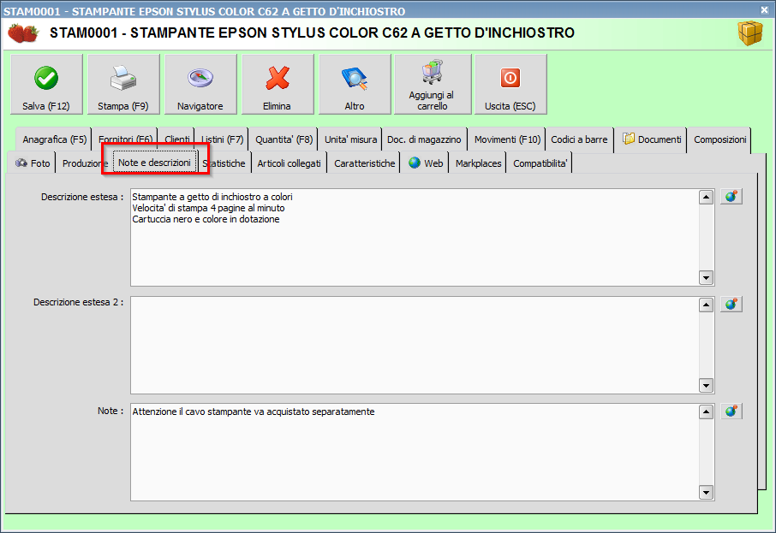Image resolution: width=776 pixels, height=533 pixels.
Task: Click Aggiungi al carrello shopping cart button
Action: click(433, 85)
